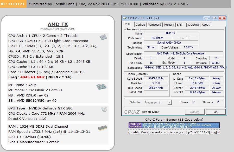Click the empty Rated FSB field
The height and width of the screenshot is (152, 234).
(x=156, y=92)
